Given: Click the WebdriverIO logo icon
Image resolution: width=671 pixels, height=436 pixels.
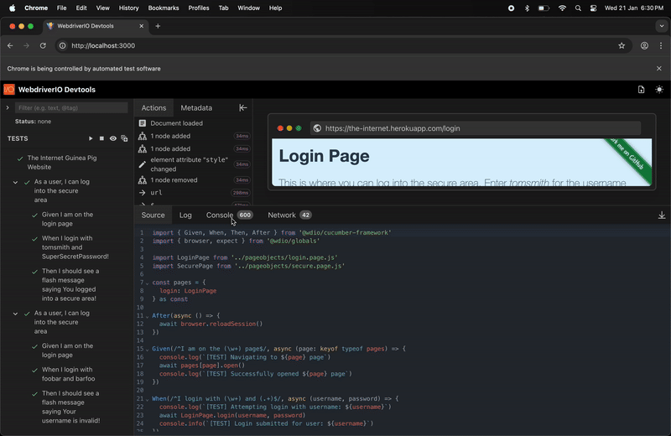Looking at the screenshot, I should coord(9,90).
